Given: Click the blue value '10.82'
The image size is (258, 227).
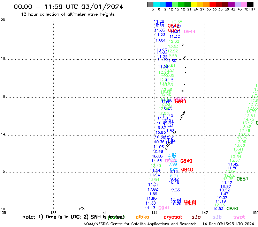Looking at the screenshot, I should pos(153,189).
